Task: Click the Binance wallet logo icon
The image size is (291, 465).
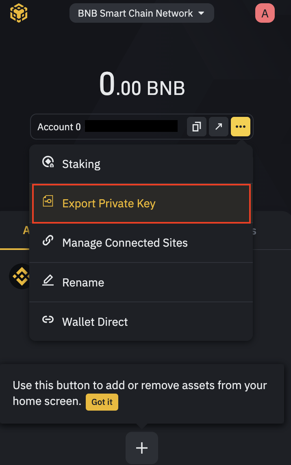Action: [19, 13]
